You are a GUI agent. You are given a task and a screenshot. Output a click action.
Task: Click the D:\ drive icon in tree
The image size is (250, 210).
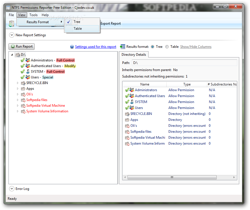(x=18, y=55)
